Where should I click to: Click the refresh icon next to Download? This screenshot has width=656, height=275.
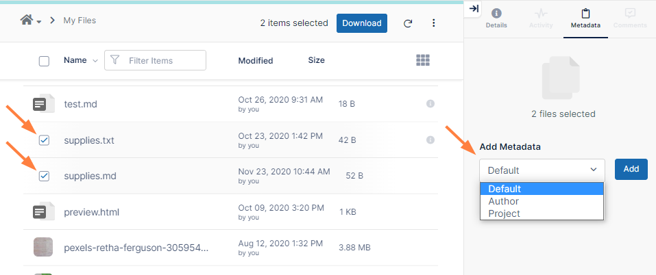(x=408, y=23)
